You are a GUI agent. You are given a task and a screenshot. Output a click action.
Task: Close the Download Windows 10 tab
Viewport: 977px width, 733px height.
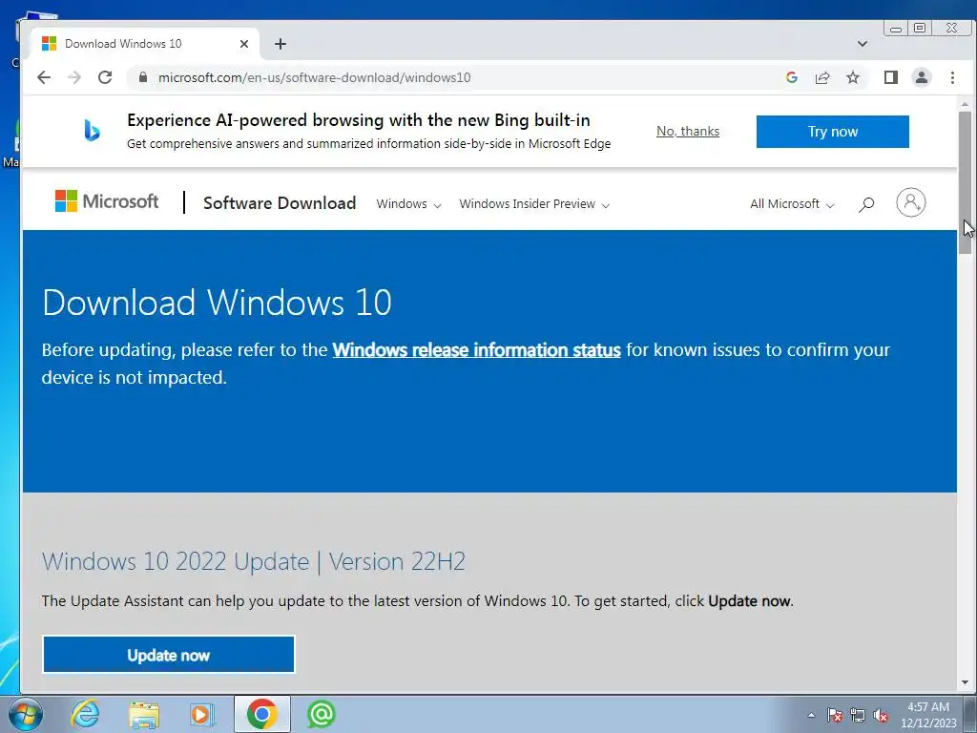244,44
